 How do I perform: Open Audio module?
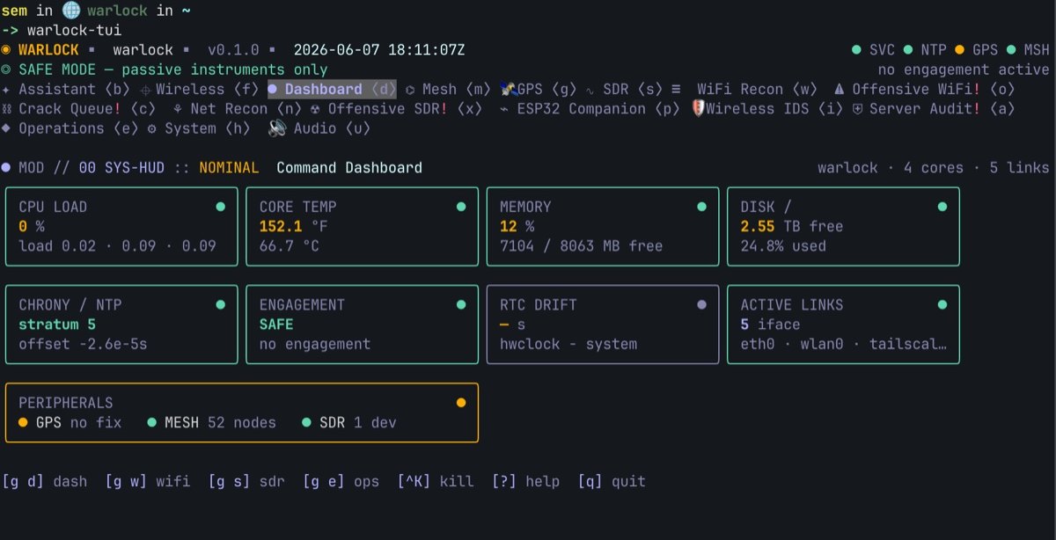tap(319, 128)
